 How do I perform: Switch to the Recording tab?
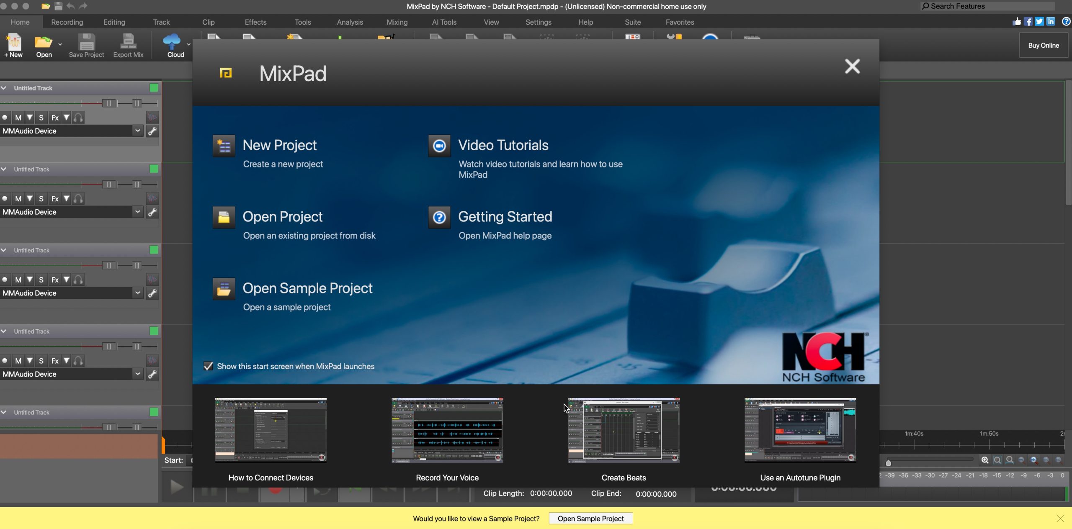pyautogui.click(x=67, y=22)
